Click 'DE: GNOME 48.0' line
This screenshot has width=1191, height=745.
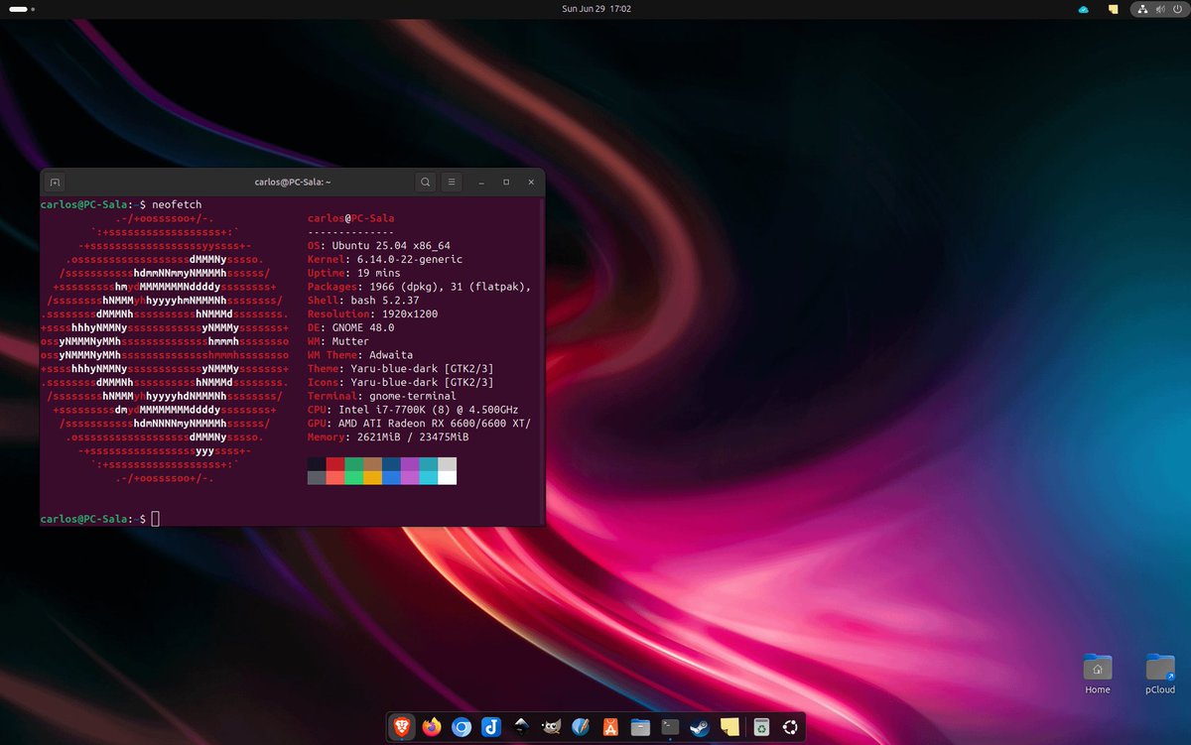click(x=351, y=327)
